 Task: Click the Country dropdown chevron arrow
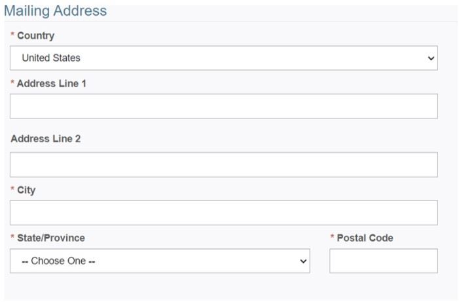click(431, 58)
